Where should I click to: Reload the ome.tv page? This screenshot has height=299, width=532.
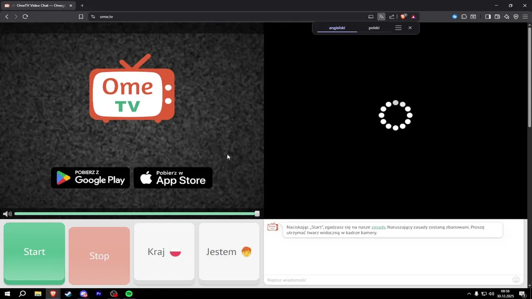pyautogui.click(x=25, y=17)
